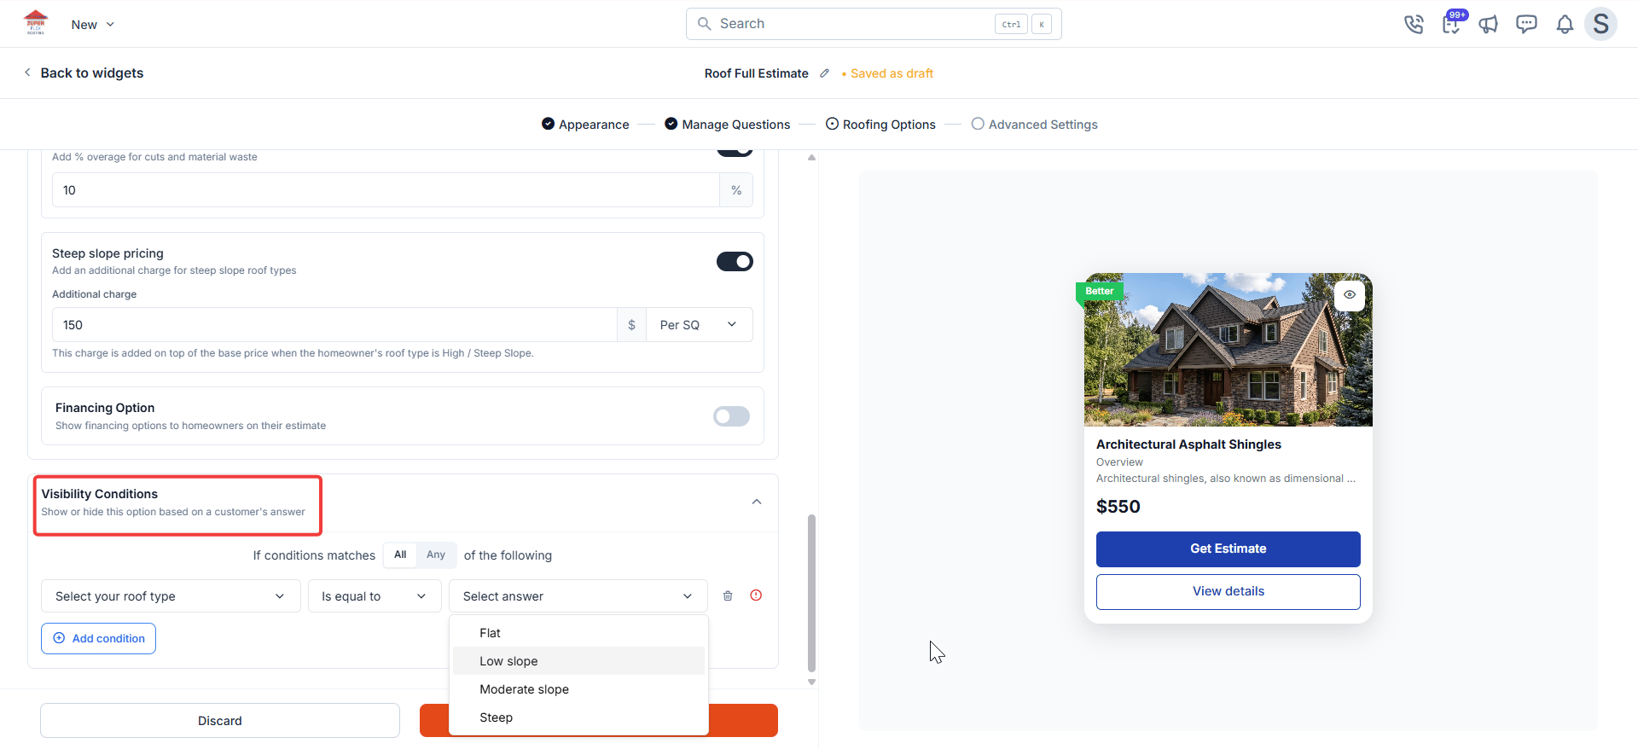This screenshot has height=749, width=1638.
Task: Choose Moderate slope from the answer list
Action: click(x=578, y=689)
